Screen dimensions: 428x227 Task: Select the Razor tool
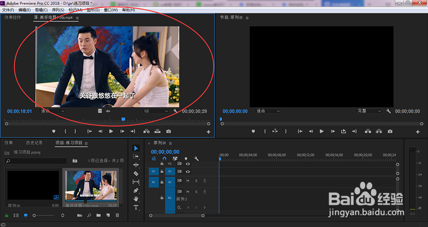pos(136,173)
